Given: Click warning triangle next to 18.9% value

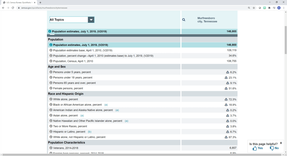Looking at the screenshot, I should pyautogui.click(x=226, y=105).
